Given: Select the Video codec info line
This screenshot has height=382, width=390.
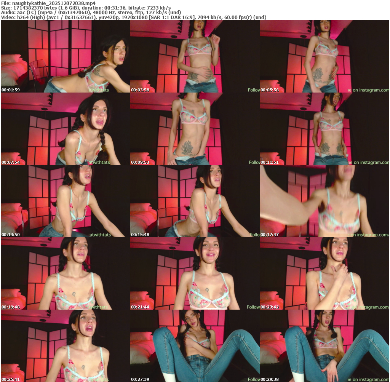Looking at the screenshot, I should [x=133, y=17].
